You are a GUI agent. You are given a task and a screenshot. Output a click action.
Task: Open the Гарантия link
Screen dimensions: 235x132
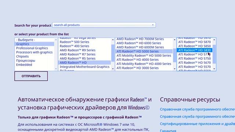point(168,131)
